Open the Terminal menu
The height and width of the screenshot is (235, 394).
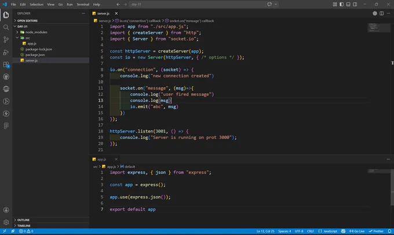83,4
